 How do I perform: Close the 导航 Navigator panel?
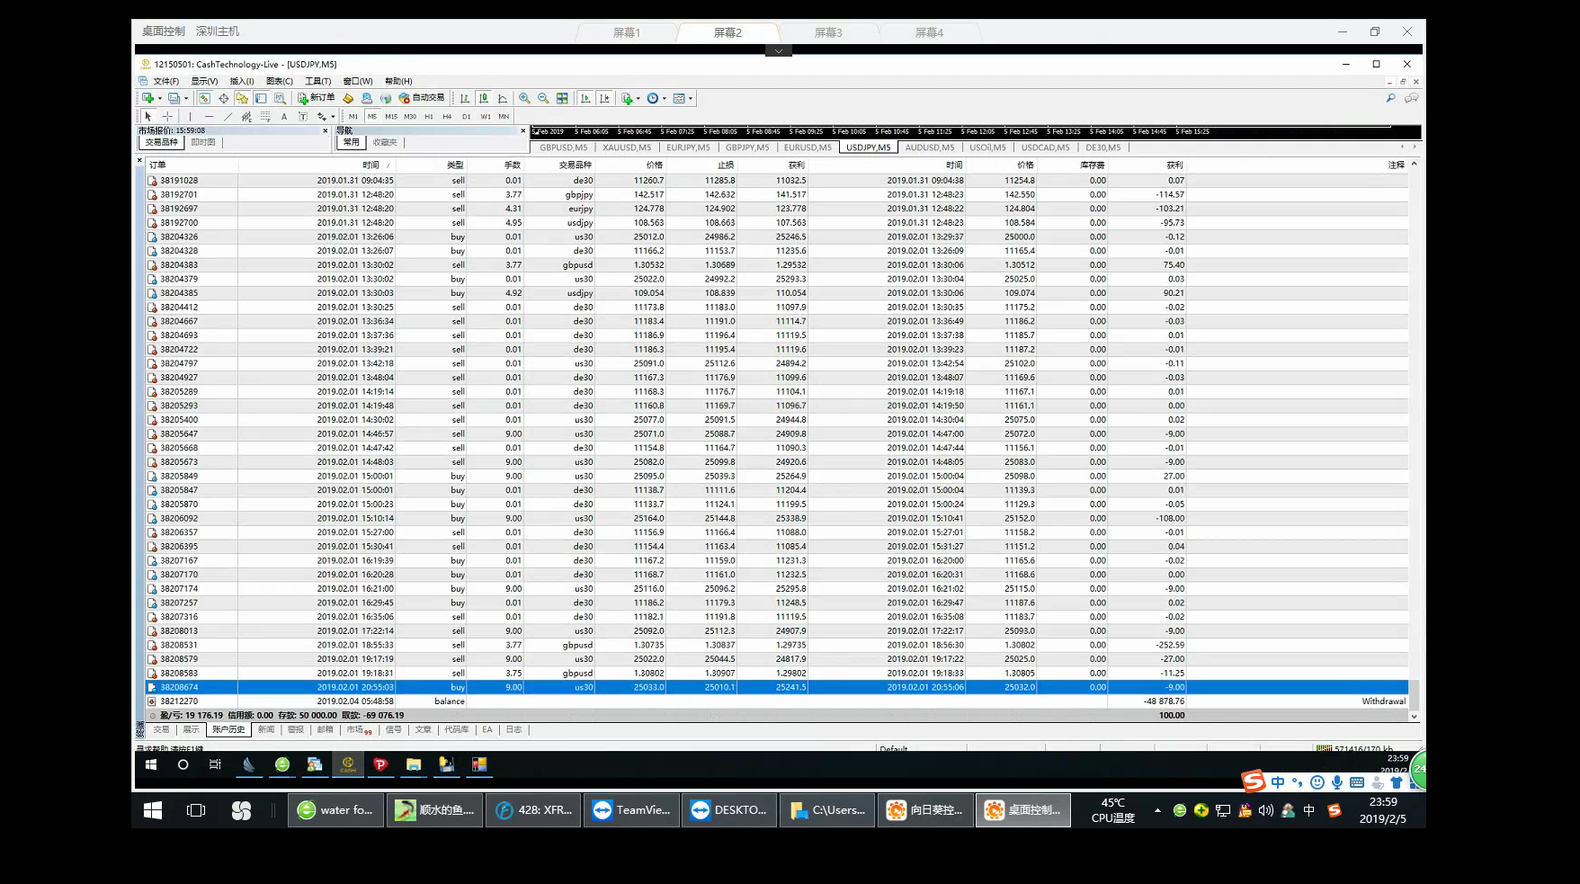[x=522, y=130]
